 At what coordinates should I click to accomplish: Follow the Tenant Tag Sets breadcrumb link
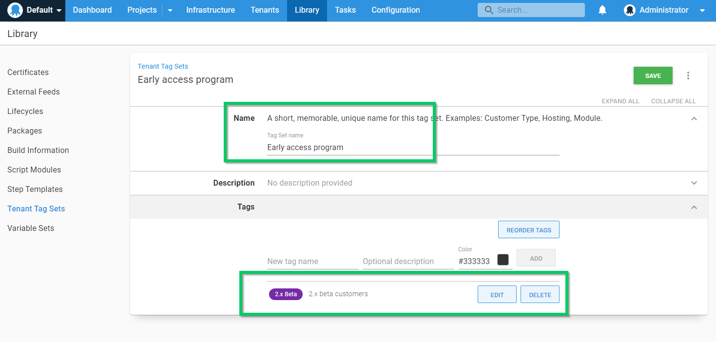pos(163,66)
